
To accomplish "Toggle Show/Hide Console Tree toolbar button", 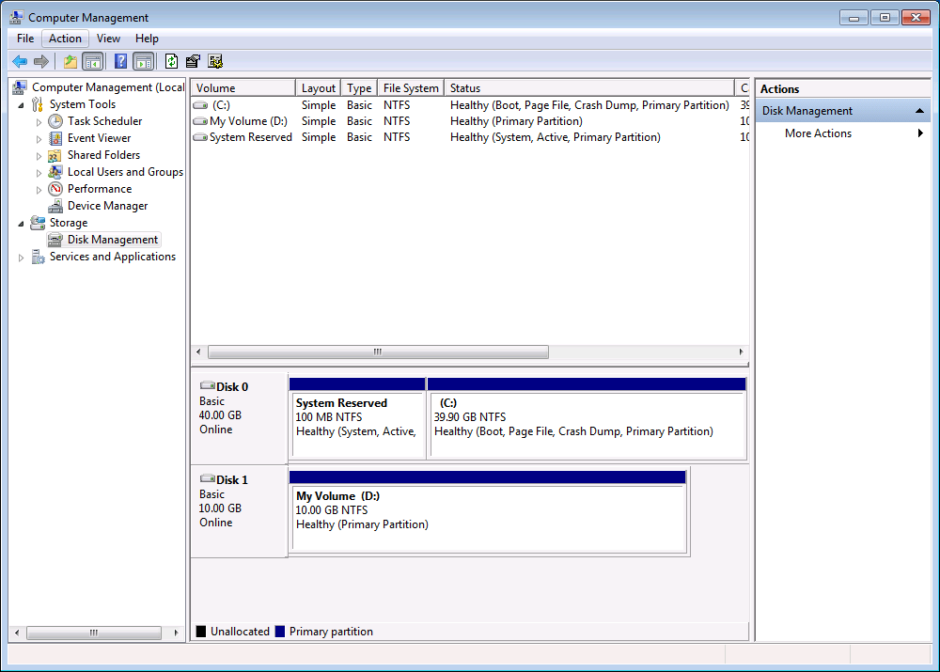I will [93, 62].
